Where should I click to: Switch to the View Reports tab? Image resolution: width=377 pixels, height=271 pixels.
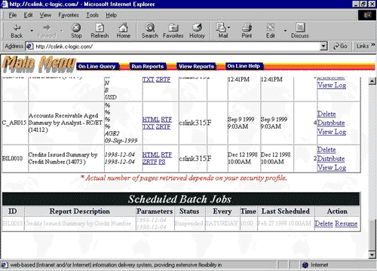coord(196,66)
